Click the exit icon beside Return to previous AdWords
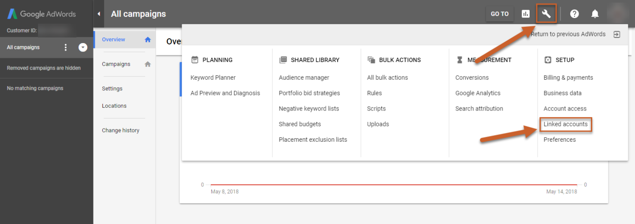The height and width of the screenshot is (224, 635). point(617,34)
